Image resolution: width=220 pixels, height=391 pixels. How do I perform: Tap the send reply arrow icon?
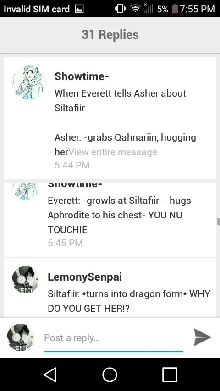click(x=203, y=337)
